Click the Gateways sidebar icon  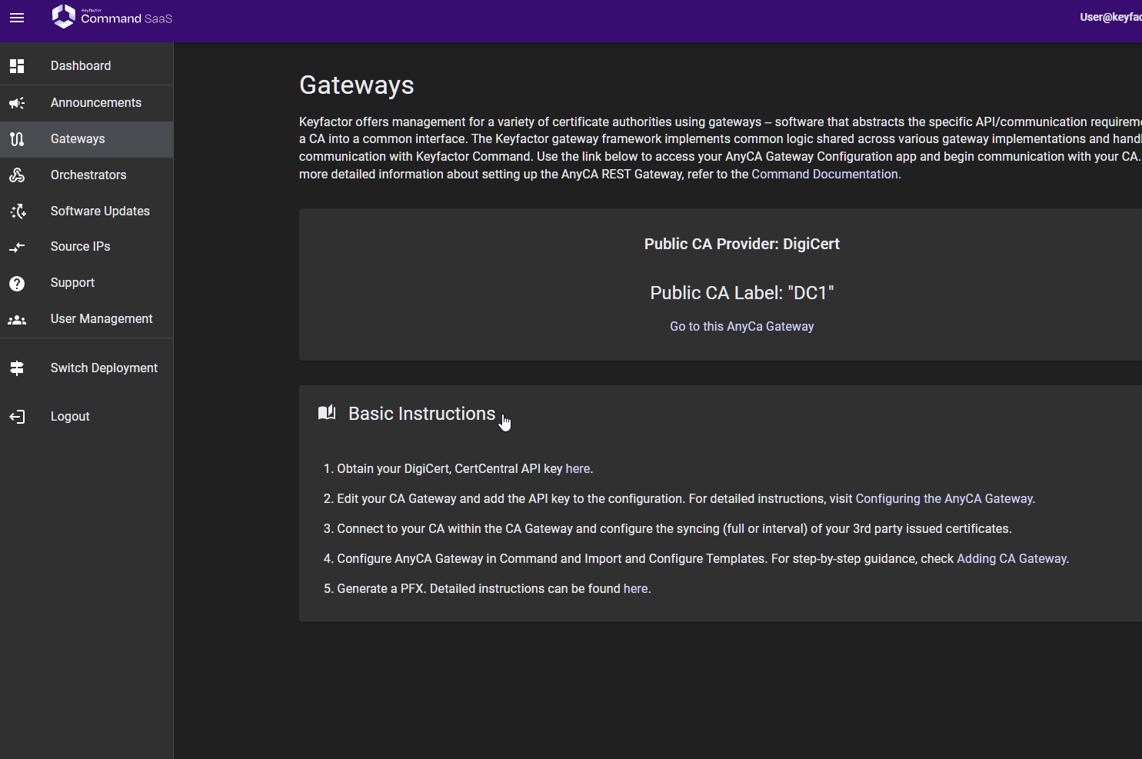[17, 139]
